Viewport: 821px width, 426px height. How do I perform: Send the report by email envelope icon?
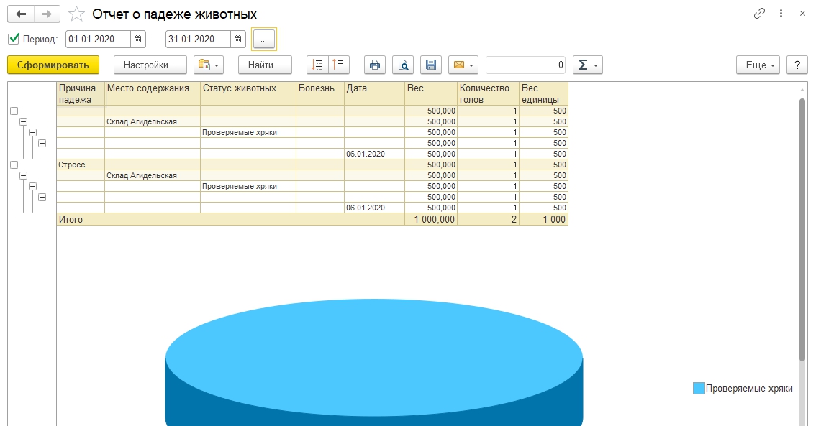pos(463,65)
